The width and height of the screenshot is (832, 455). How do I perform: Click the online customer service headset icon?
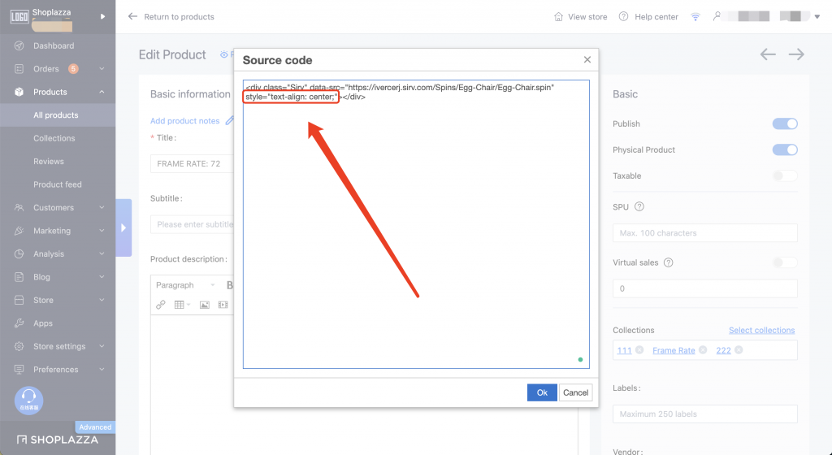(29, 398)
